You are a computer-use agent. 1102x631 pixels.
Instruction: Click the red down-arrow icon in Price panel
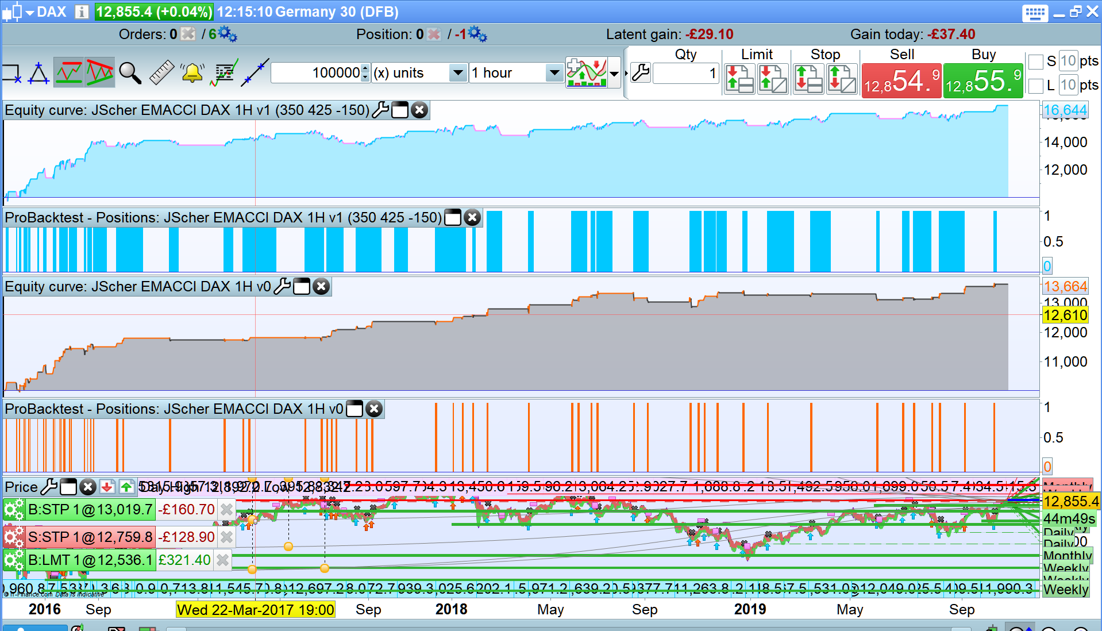tap(107, 487)
